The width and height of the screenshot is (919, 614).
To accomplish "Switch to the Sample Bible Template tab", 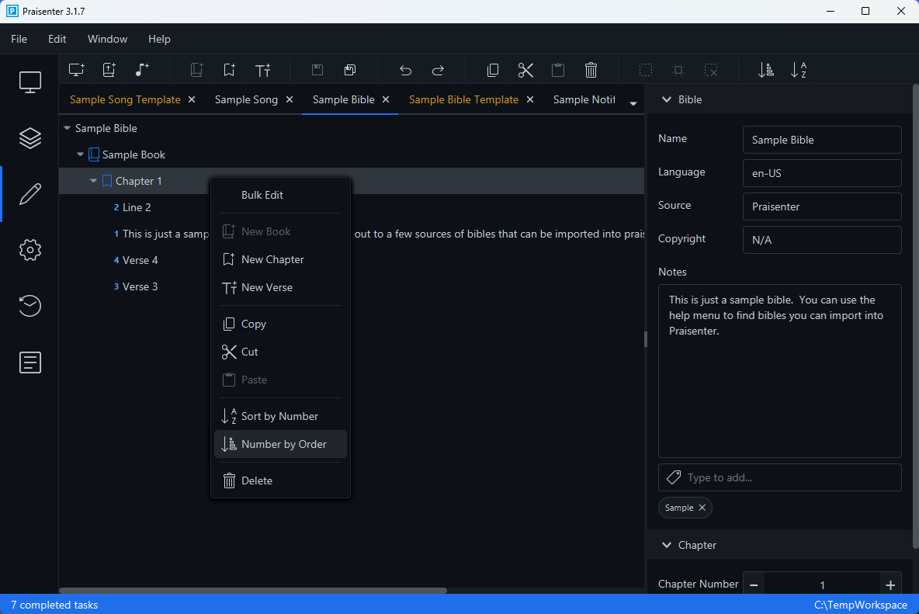I will pos(463,99).
